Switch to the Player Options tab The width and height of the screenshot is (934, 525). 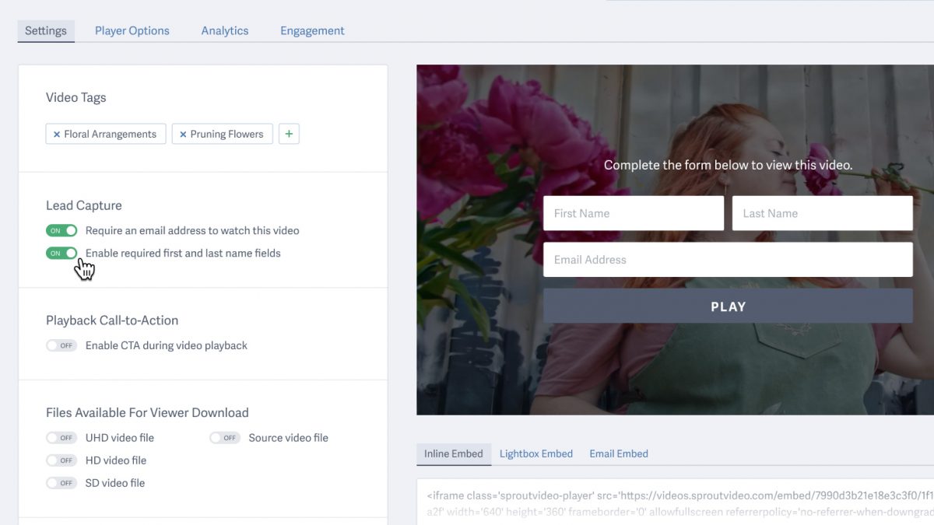(132, 30)
